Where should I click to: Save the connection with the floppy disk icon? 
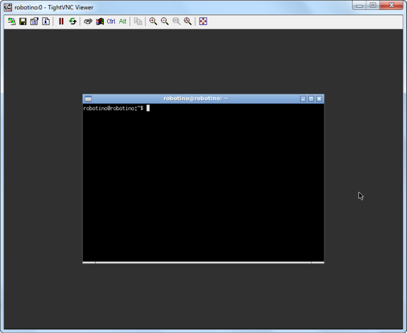point(23,21)
